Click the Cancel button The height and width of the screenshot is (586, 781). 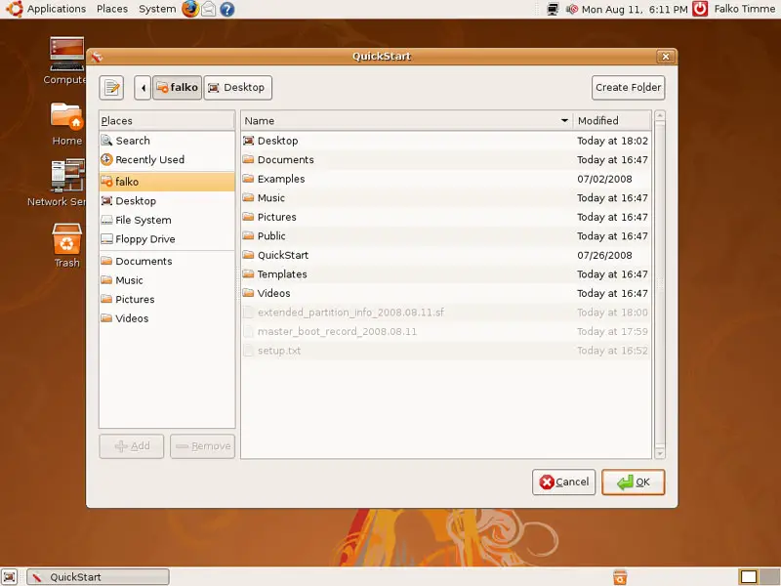[564, 481]
